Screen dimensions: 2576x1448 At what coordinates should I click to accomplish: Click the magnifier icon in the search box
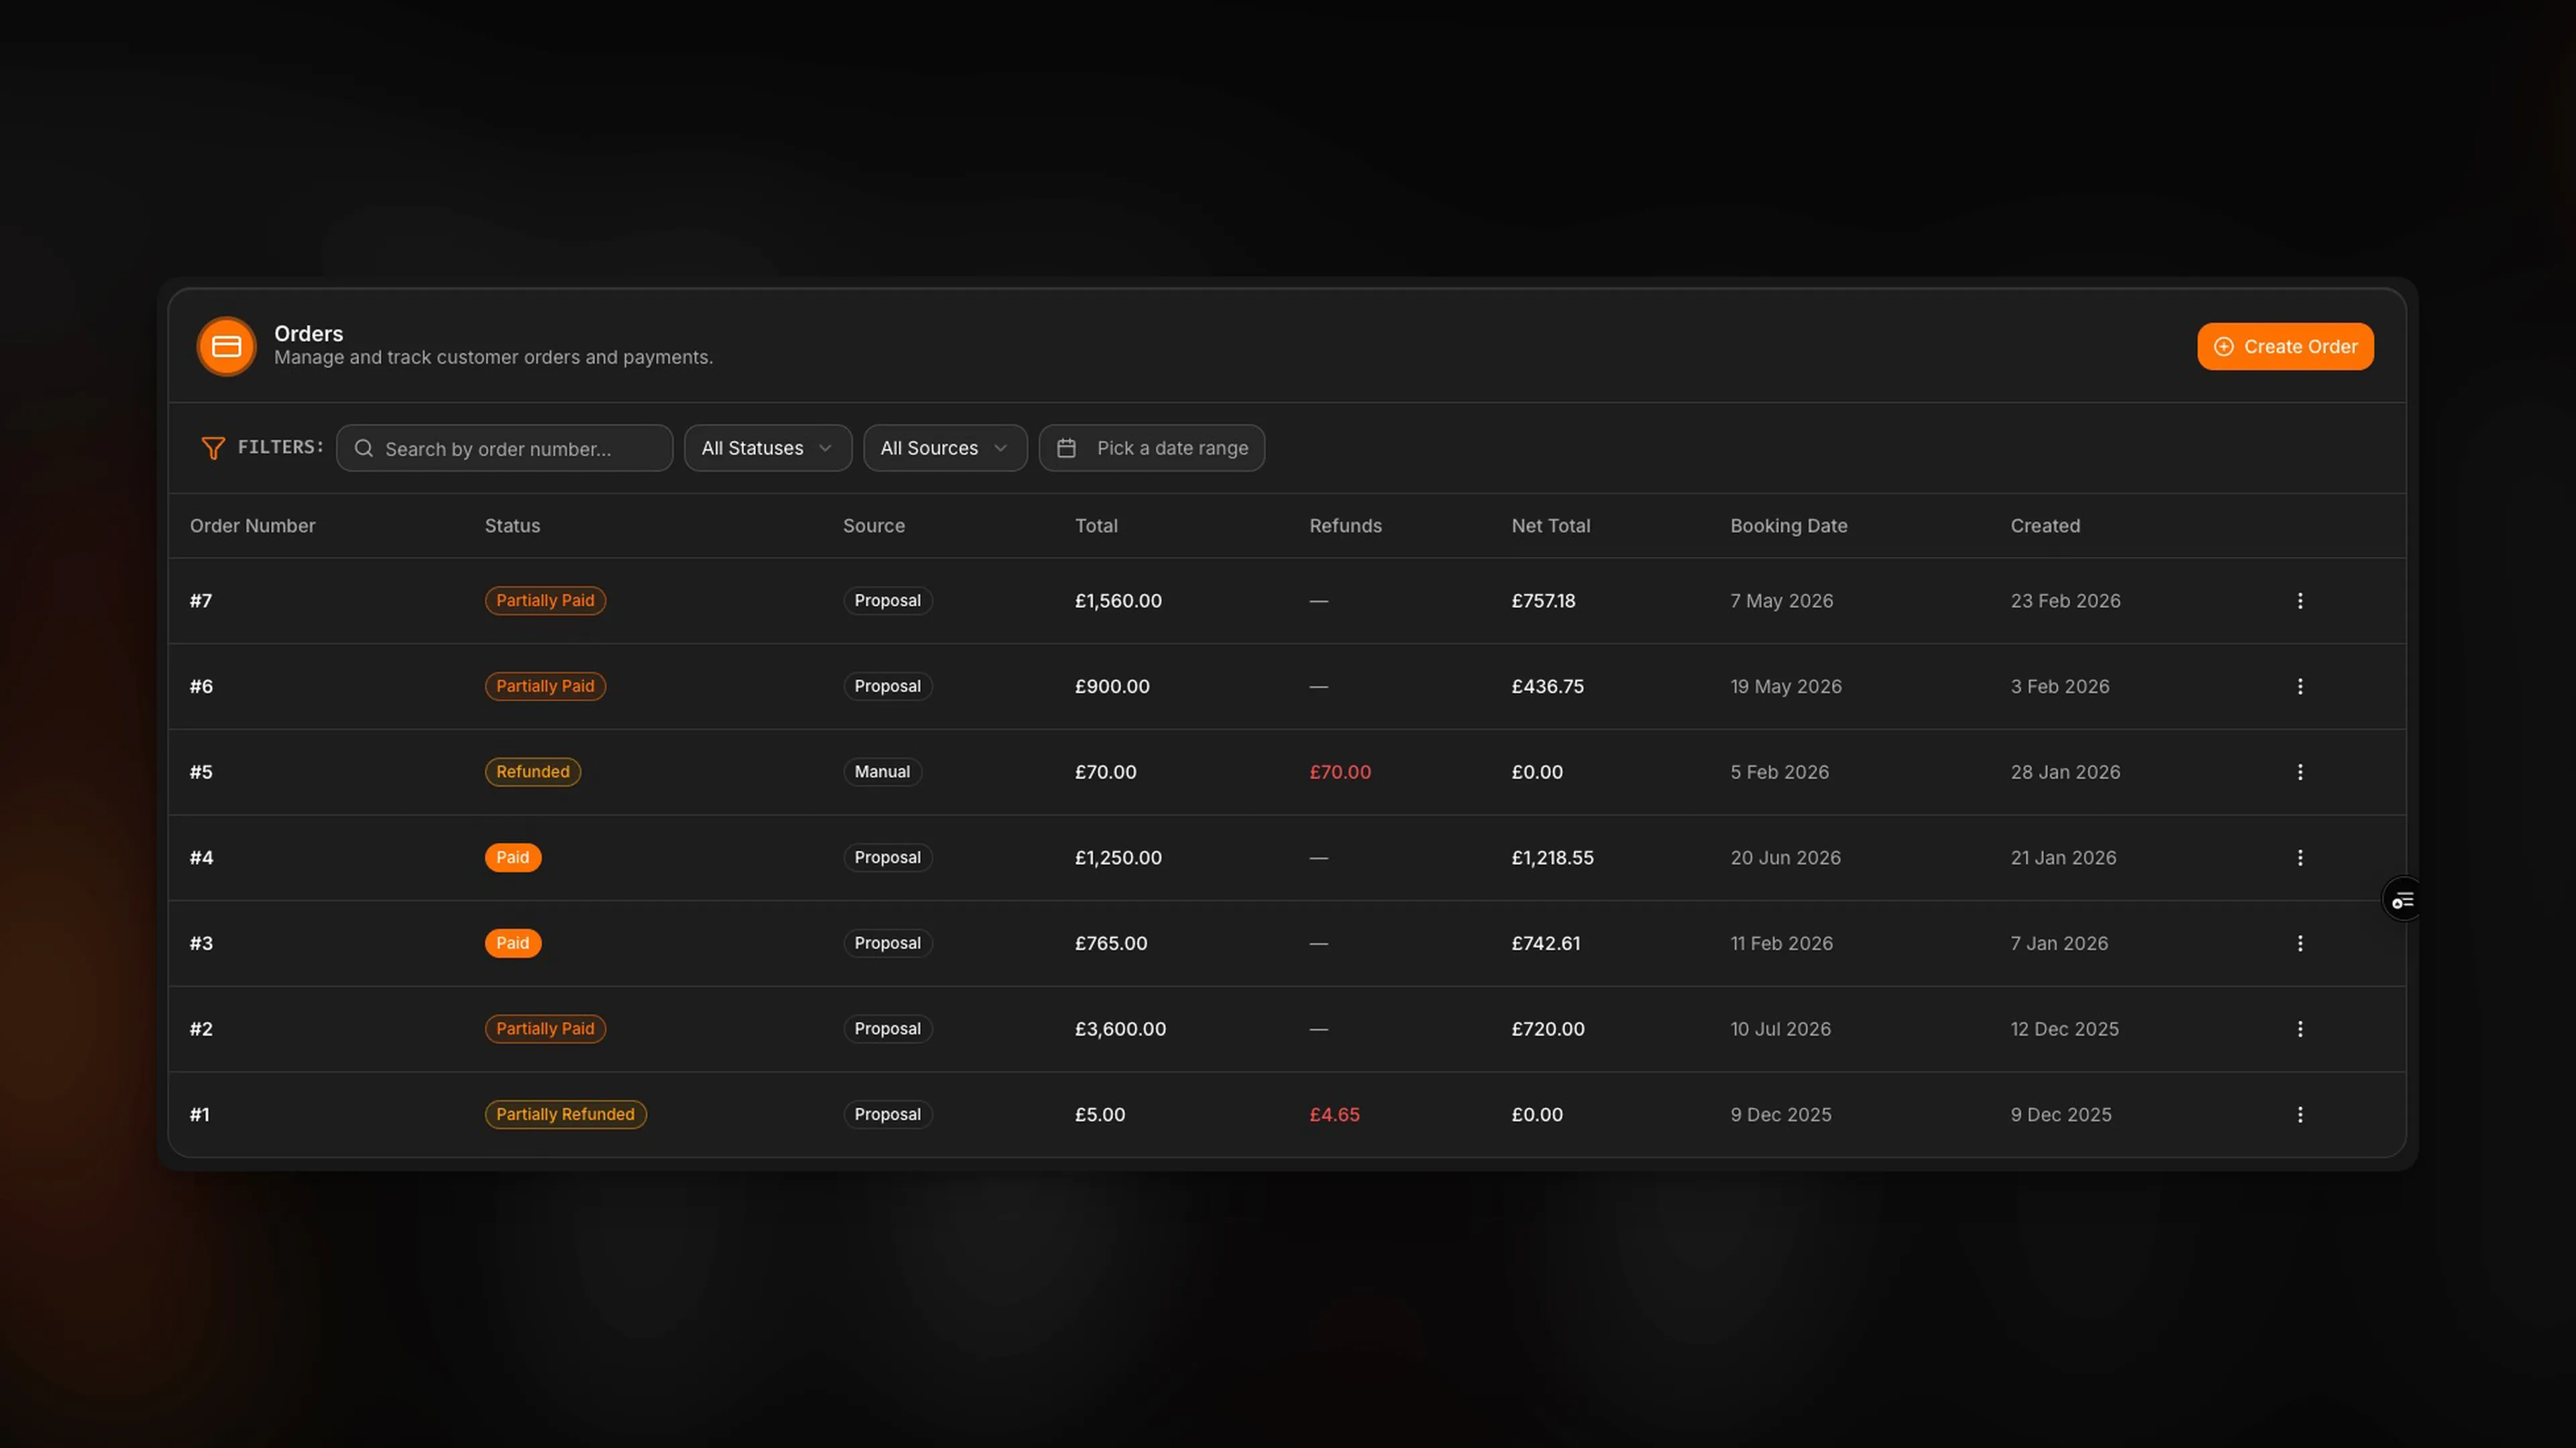pos(364,448)
